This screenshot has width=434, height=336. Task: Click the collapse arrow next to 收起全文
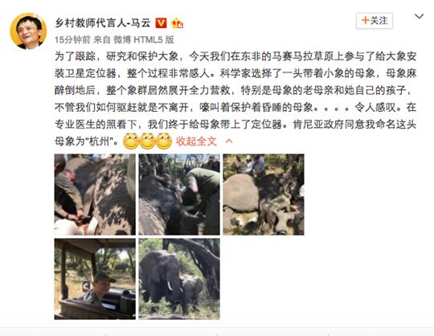229,141
